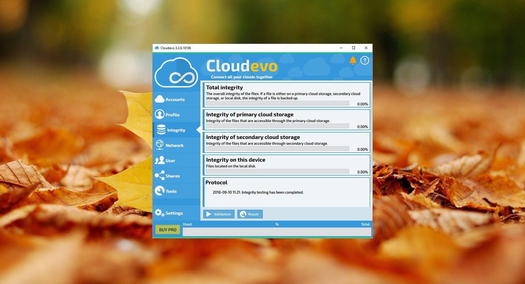Click the BUY PRO button

coord(168,230)
